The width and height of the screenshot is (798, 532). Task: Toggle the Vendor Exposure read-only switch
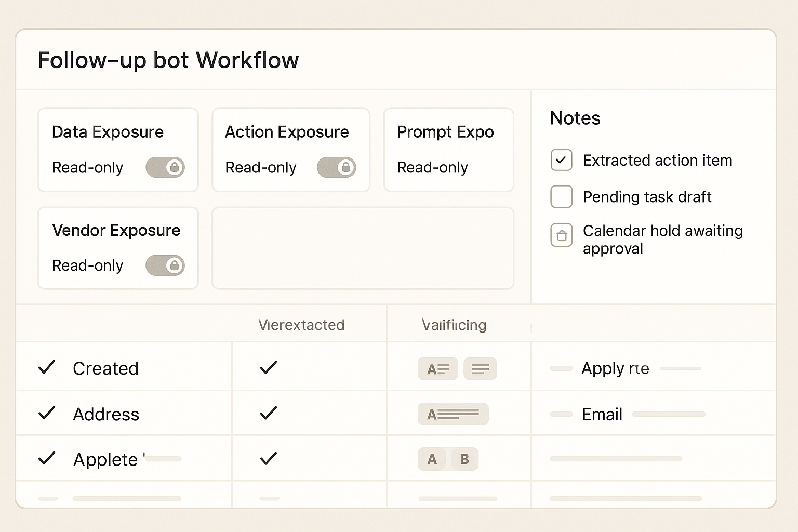(165, 265)
